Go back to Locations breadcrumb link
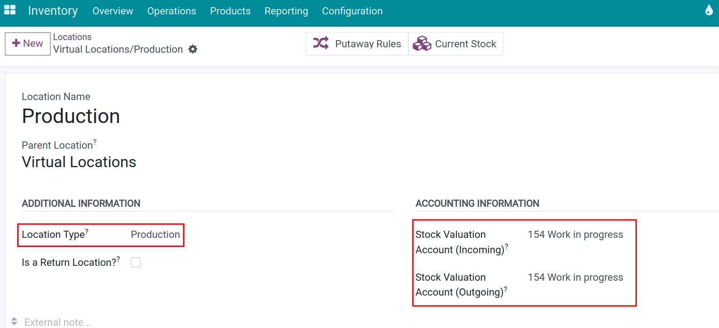Screen dimensions: 719x328 point(72,37)
